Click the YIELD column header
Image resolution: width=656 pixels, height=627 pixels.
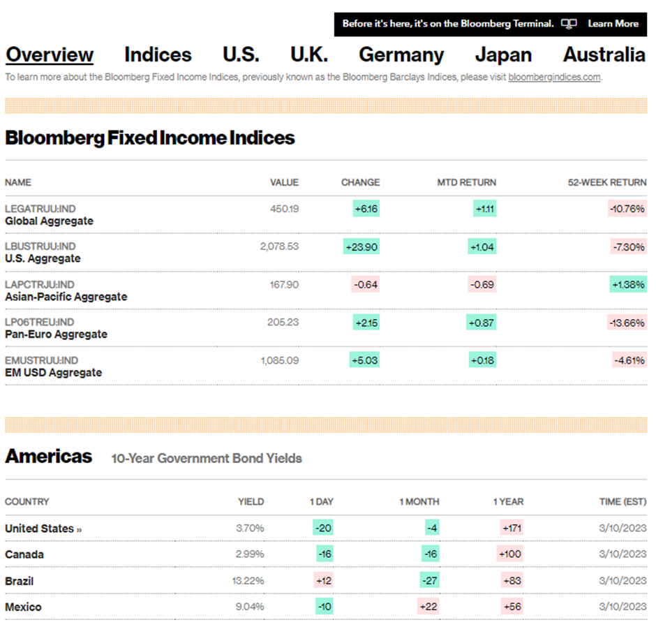(251, 501)
